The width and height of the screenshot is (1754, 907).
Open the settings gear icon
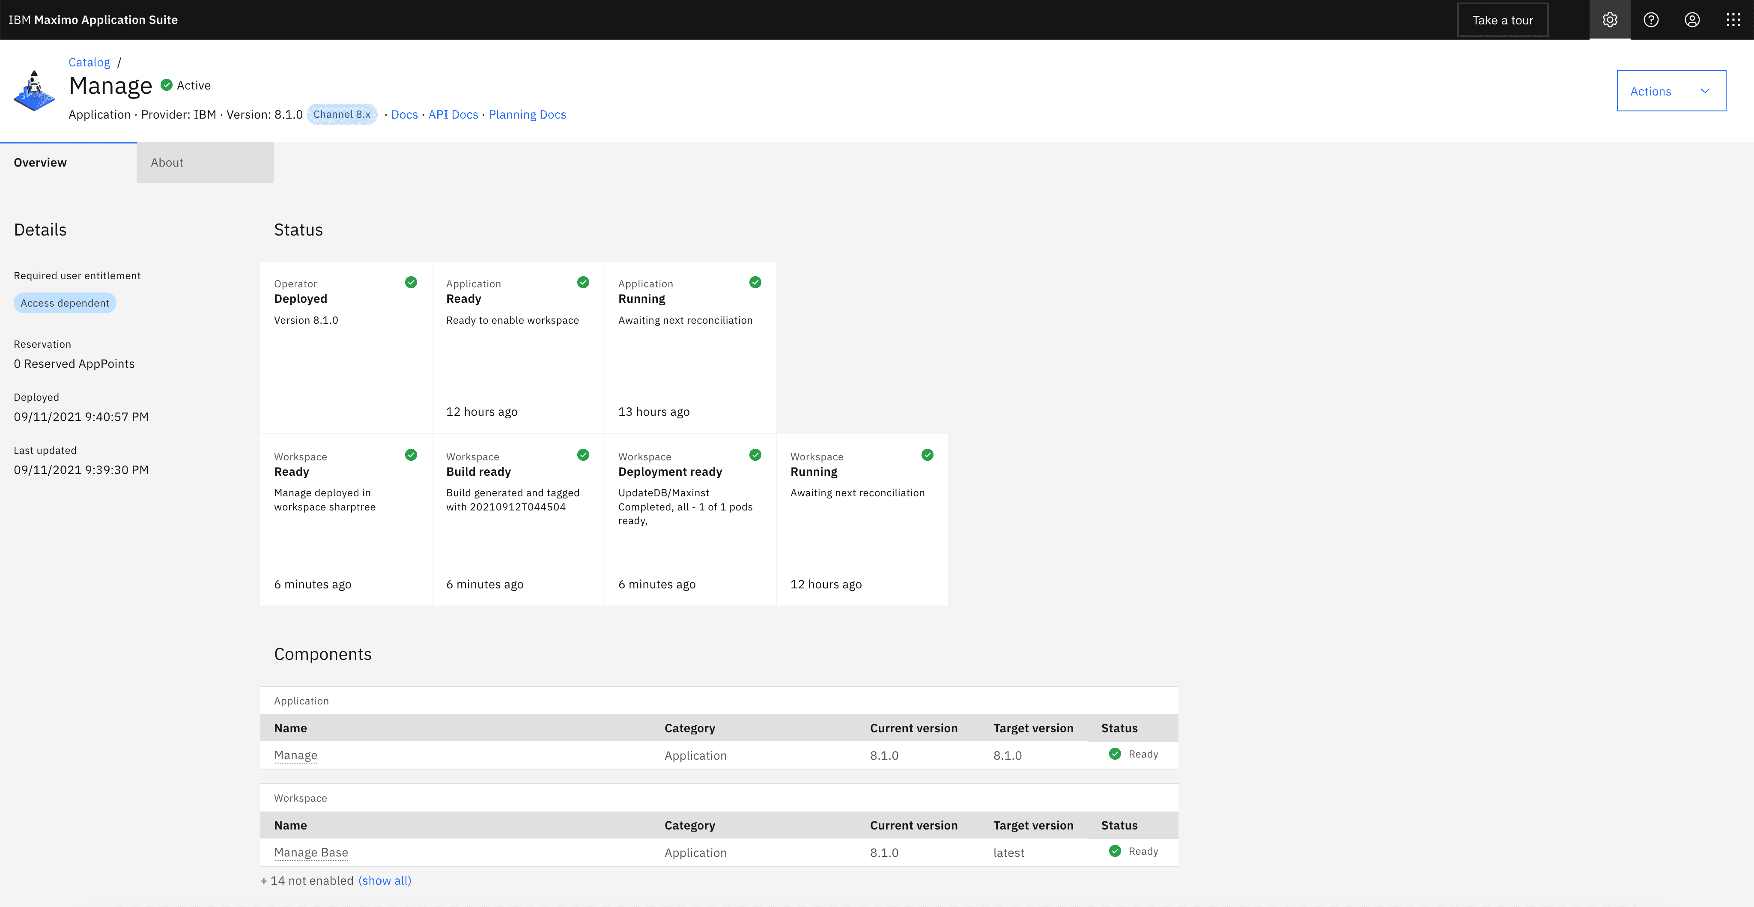tap(1610, 20)
